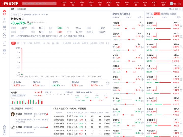Click the 刷新 refresh icon

click(173, 9)
